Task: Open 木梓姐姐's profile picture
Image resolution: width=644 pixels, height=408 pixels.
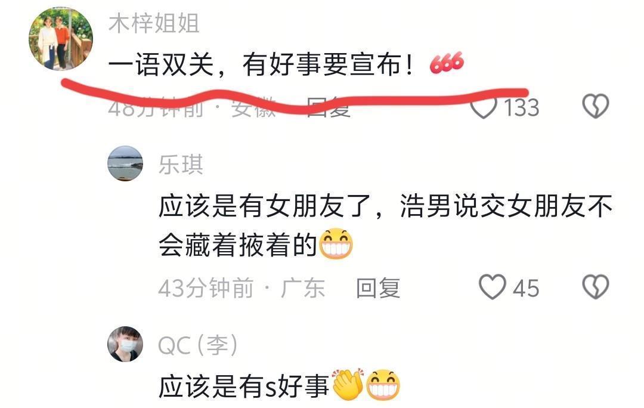Action: (61, 39)
